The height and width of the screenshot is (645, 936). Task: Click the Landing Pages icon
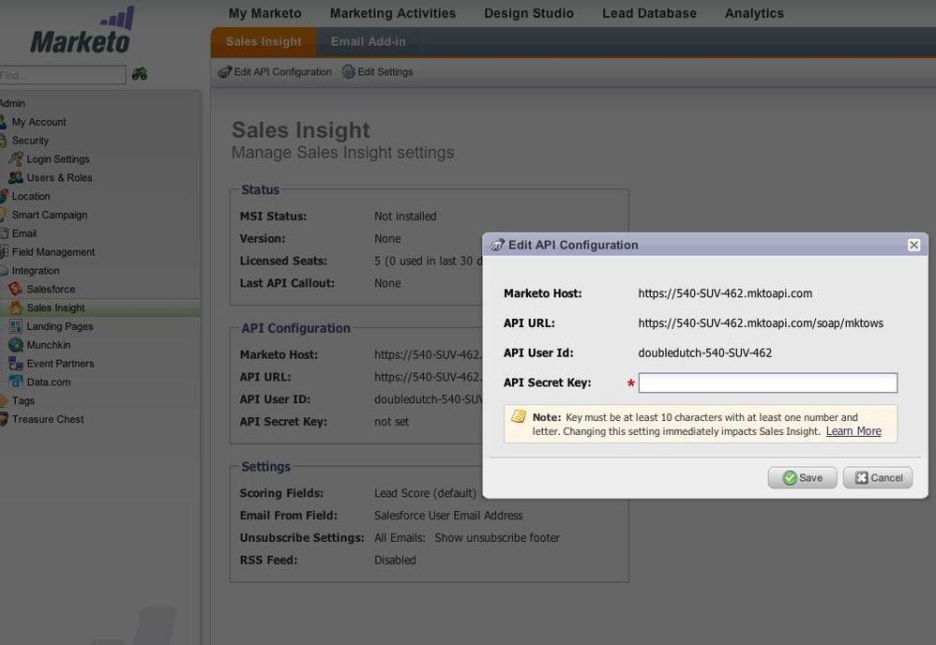pyautogui.click(x=16, y=326)
